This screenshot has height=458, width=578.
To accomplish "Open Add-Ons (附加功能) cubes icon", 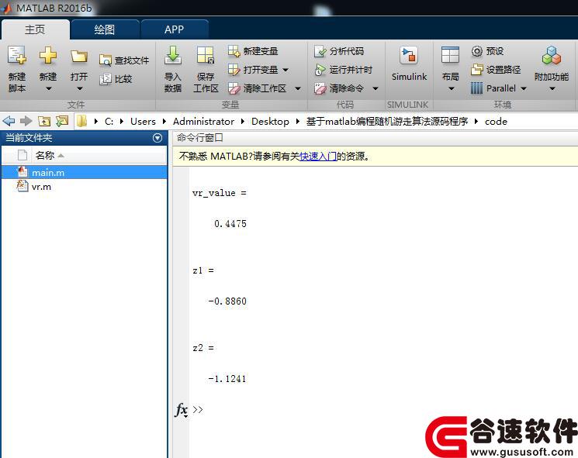I will (552, 56).
